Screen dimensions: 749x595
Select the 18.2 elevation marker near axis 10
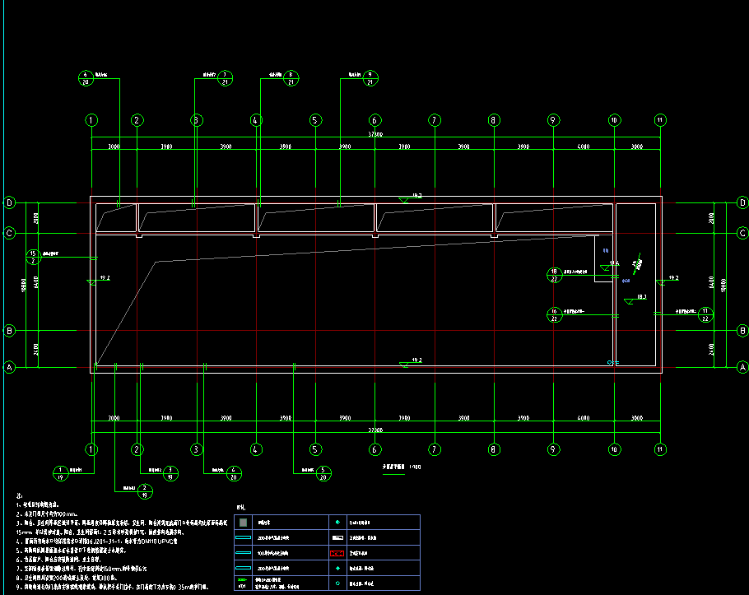(635, 300)
